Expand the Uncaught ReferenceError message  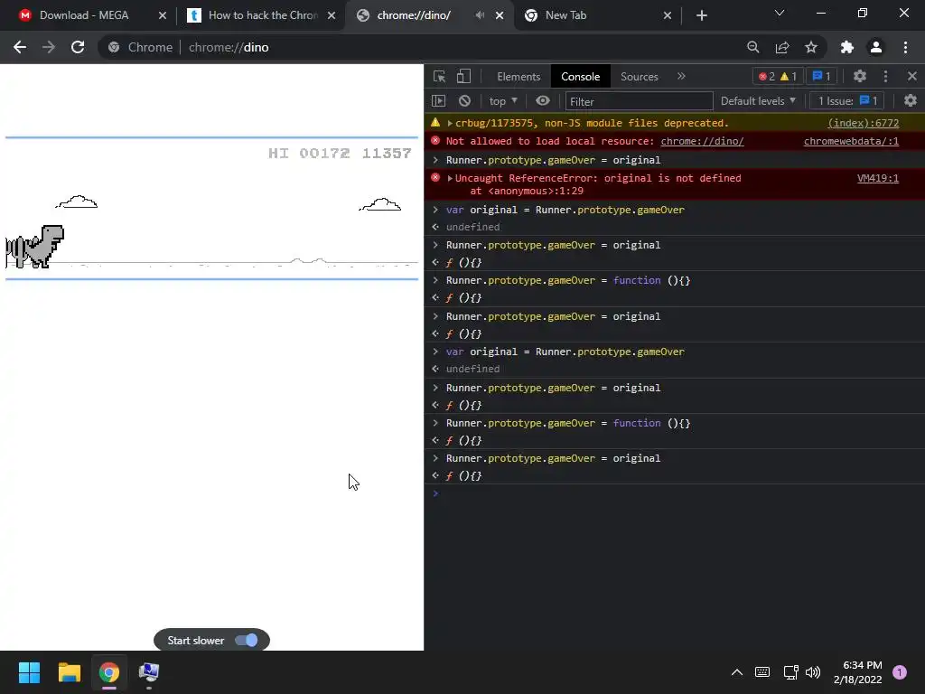click(450, 178)
